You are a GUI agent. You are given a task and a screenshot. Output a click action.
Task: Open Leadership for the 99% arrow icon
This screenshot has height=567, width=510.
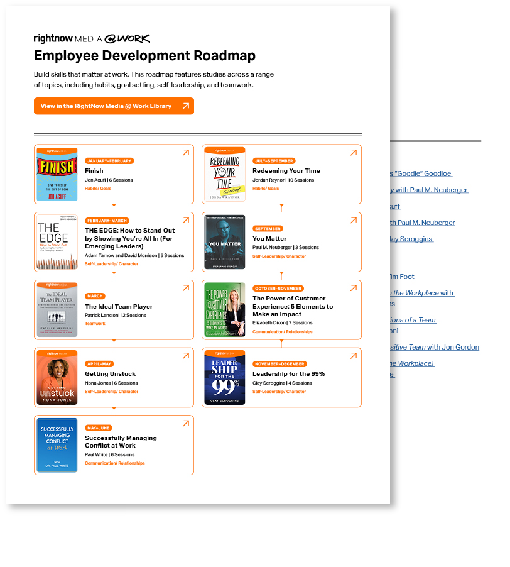click(353, 355)
